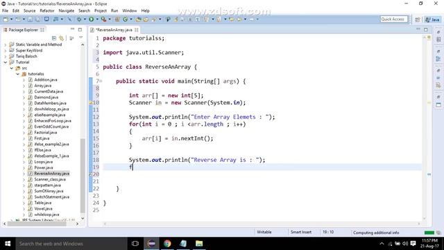Minimize the Package Explorer panel
Screen dimensions: 444x250
[72, 29]
